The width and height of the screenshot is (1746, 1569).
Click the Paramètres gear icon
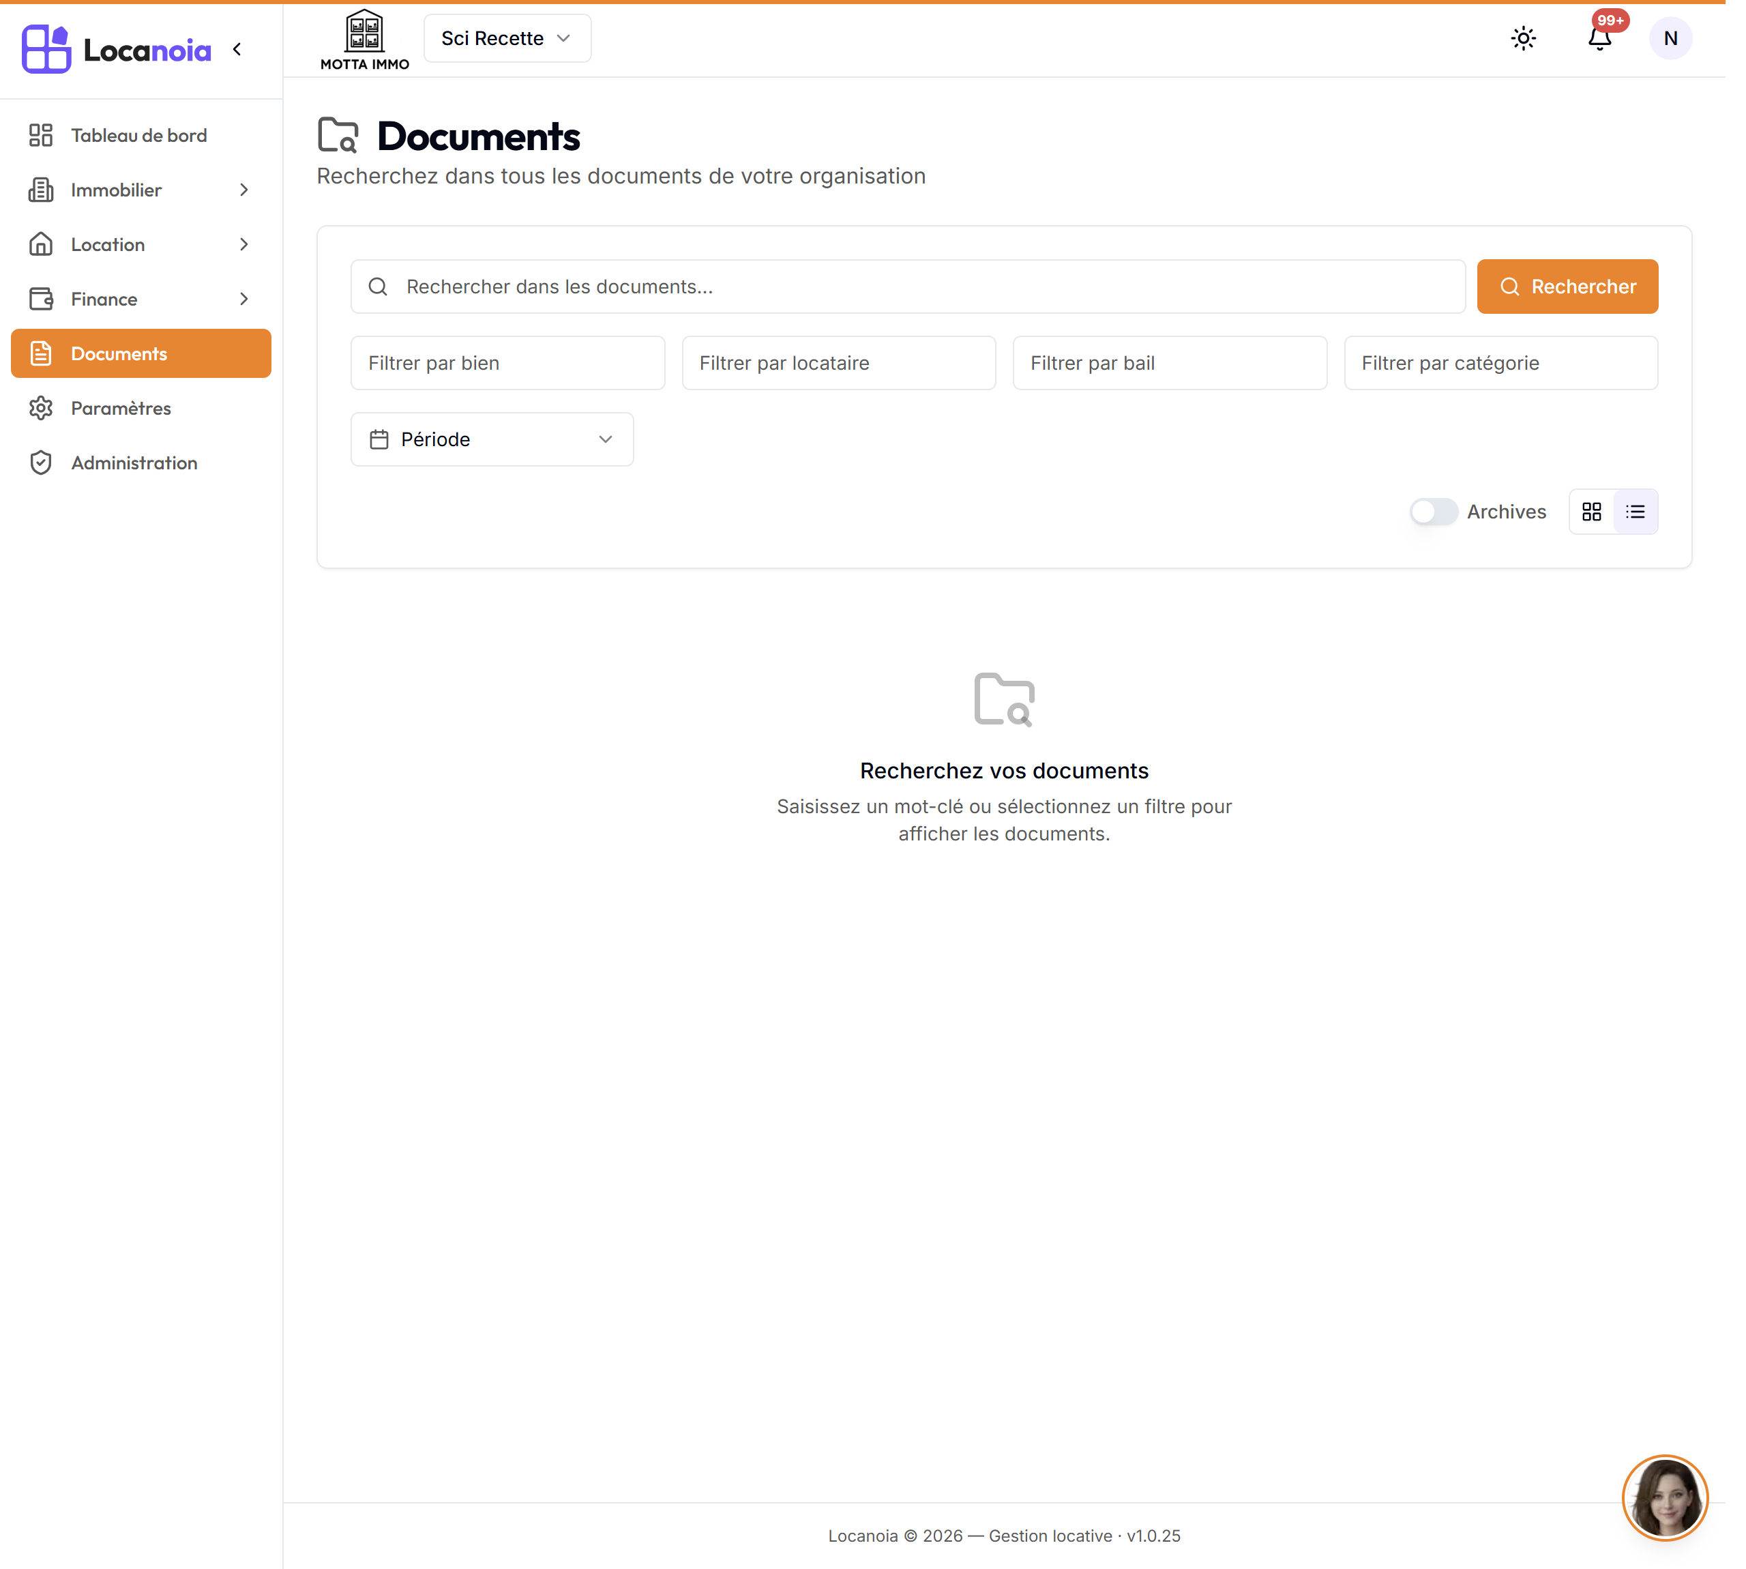40,408
